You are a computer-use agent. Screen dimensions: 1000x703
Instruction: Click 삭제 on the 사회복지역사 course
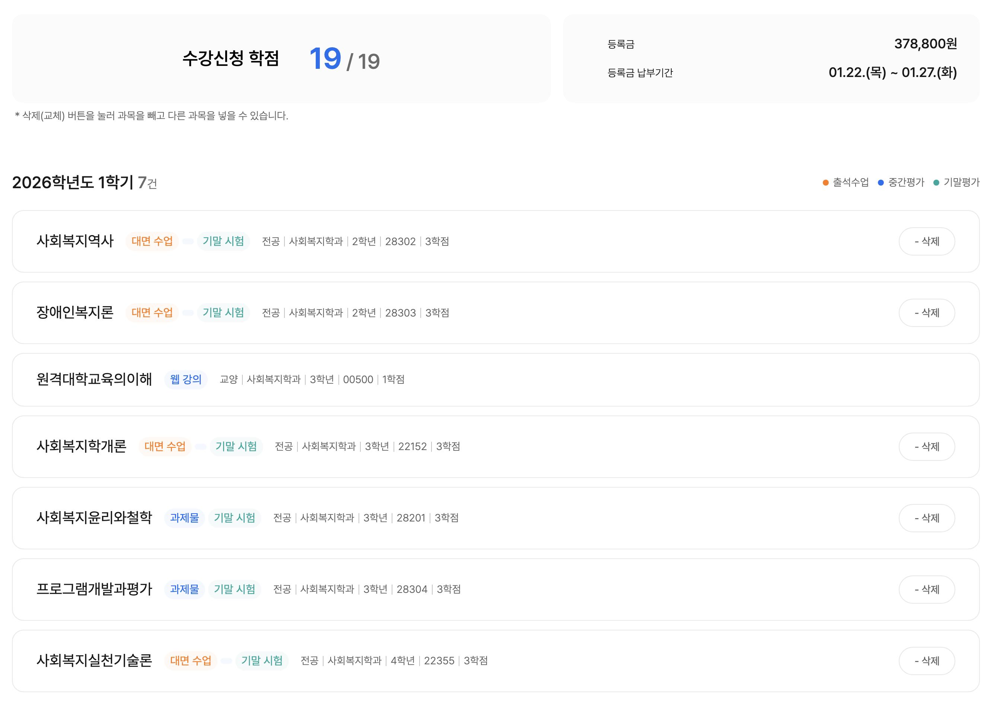(x=926, y=241)
